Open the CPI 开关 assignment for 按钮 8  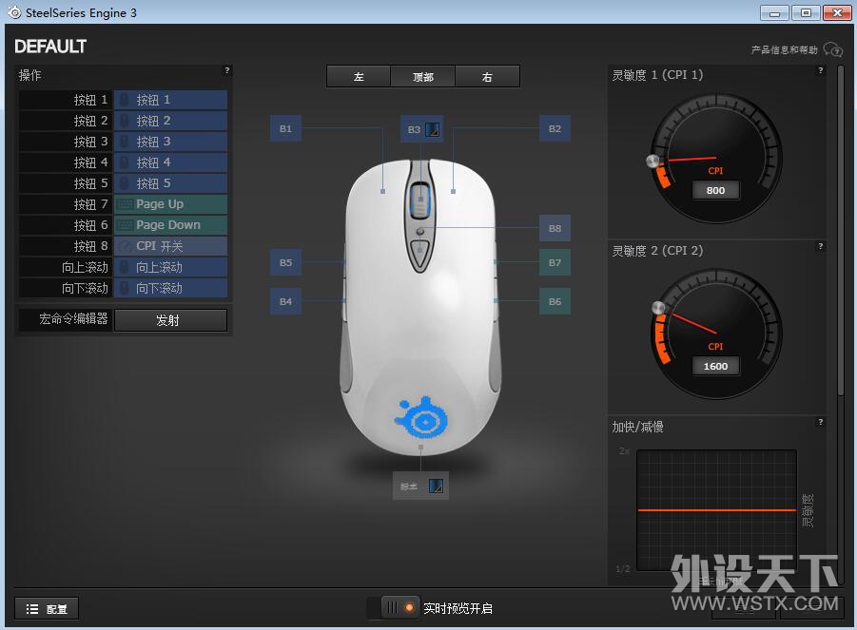(170, 246)
